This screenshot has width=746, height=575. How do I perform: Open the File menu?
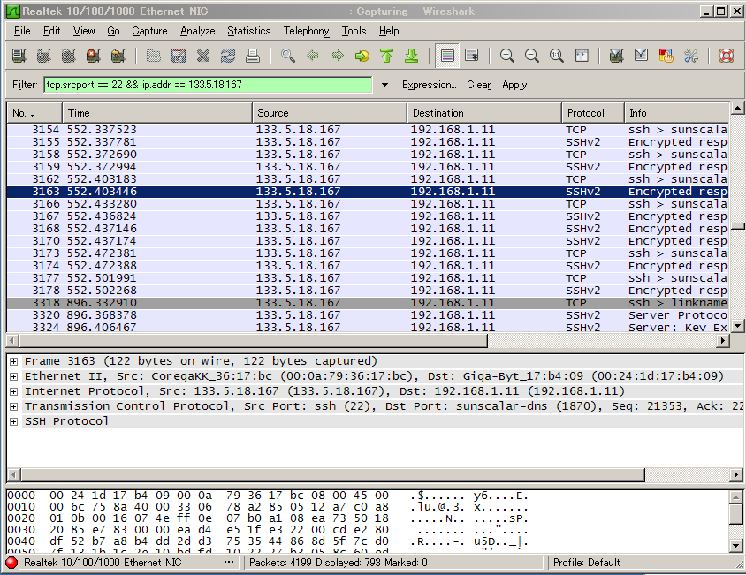[x=22, y=31]
